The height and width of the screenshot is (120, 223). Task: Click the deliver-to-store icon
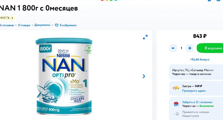pyautogui.click(x=176, y=114)
